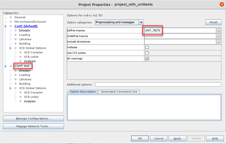The image size is (226, 144).
Task: Enable the Verbose checkbox
Action: tap(147, 47)
